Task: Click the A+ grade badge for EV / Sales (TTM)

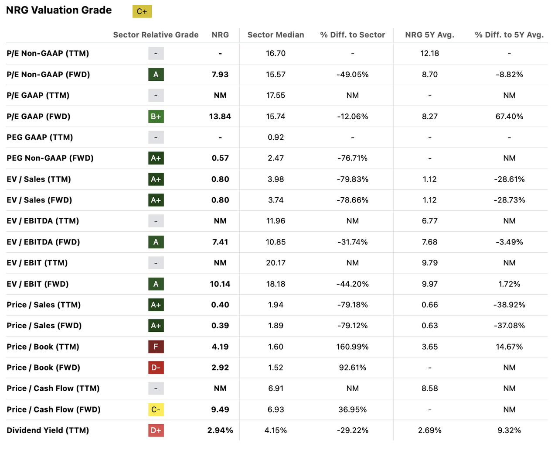Action: (156, 179)
